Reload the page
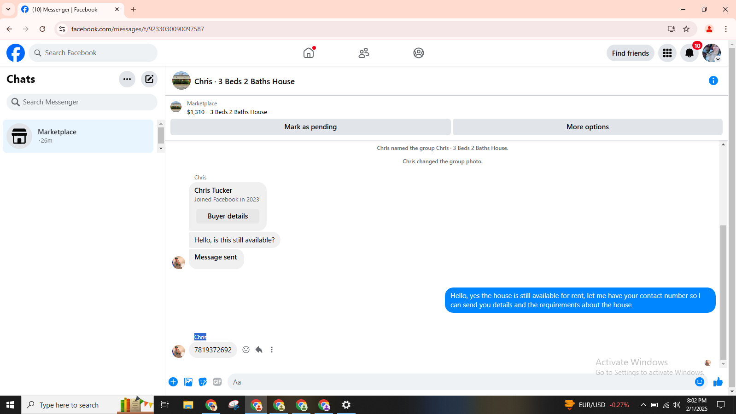The height and width of the screenshot is (414, 736). 42,29
